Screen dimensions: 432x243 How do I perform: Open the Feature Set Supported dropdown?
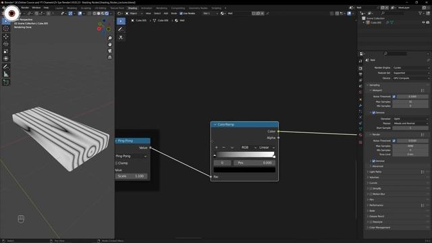click(410, 73)
